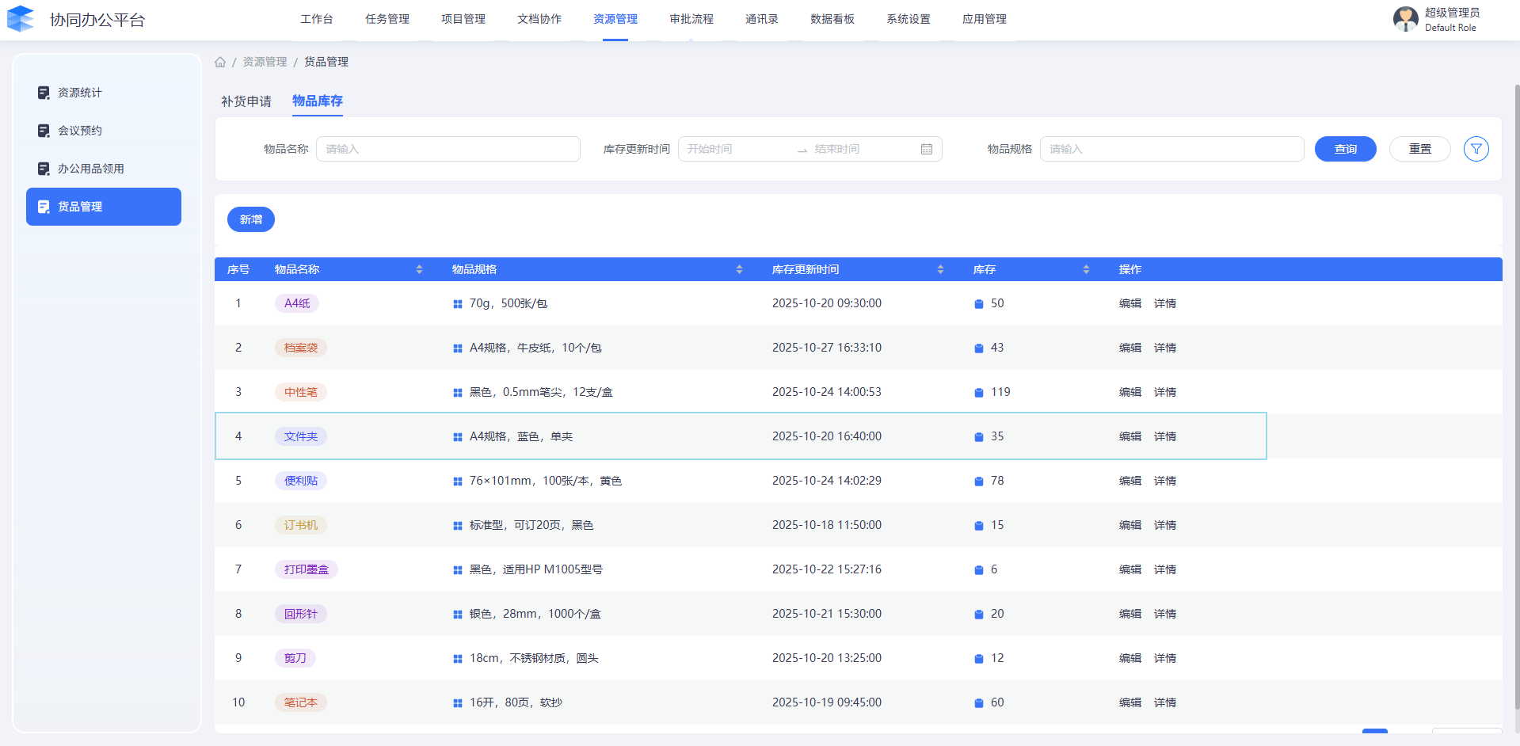Click the home icon in breadcrumb
The width and height of the screenshot is (1520, 746).
click(220, 62)
